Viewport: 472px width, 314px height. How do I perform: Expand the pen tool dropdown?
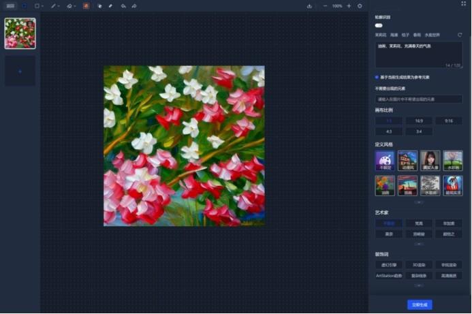pyautogui.click(x=59, y=5)
